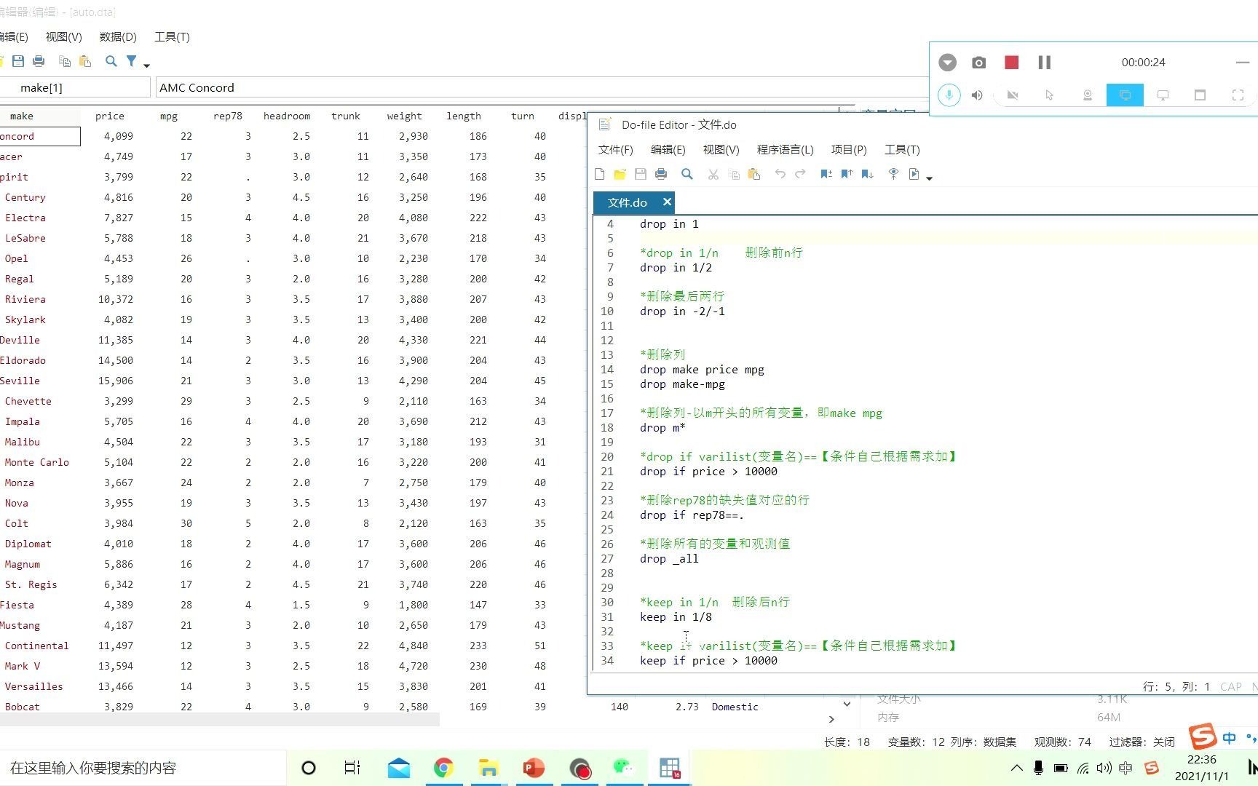Screen dimensions: 1258x786
Task: Click the Do-file Editor open folder icon
Action: (620, 174)
